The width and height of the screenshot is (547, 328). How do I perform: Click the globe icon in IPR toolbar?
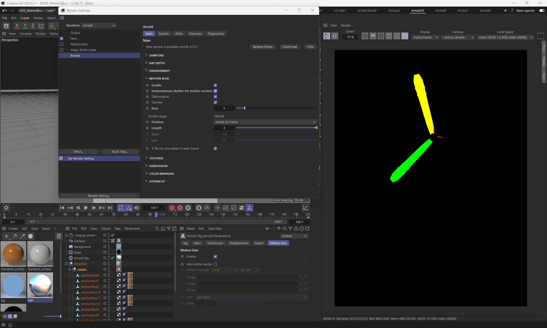point(381,36)
